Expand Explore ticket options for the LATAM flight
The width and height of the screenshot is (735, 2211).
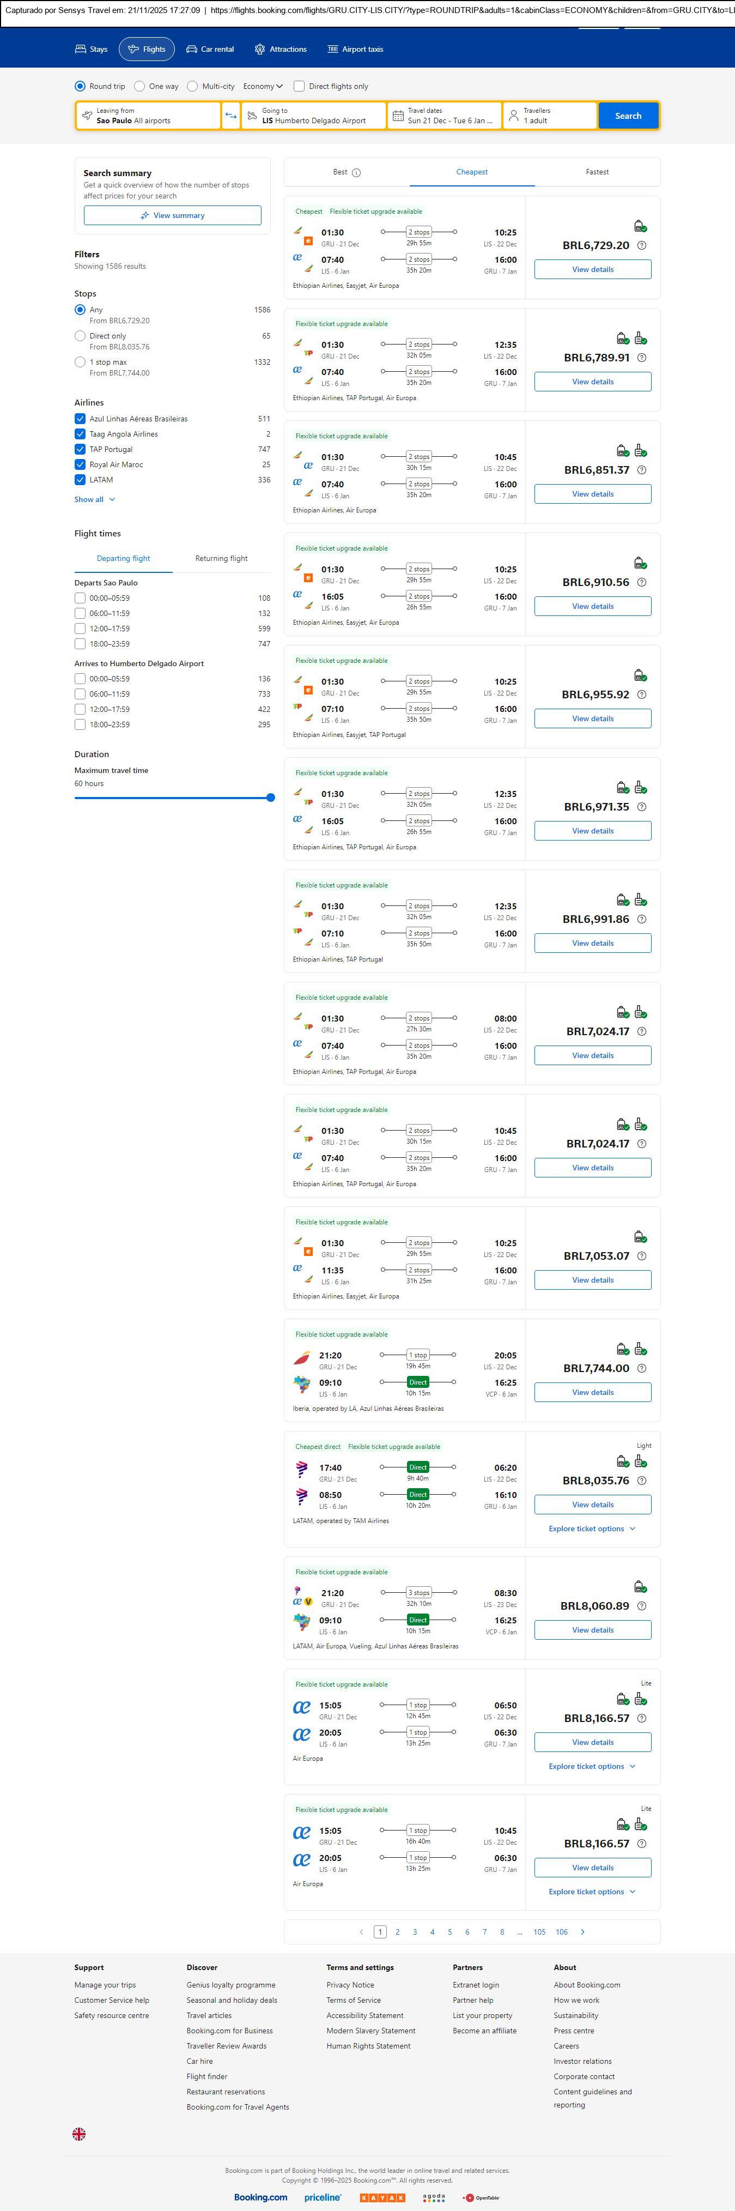(592, 1529)
